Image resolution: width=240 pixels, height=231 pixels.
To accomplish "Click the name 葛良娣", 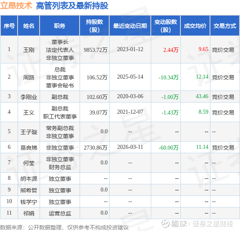I will (29, 148).
